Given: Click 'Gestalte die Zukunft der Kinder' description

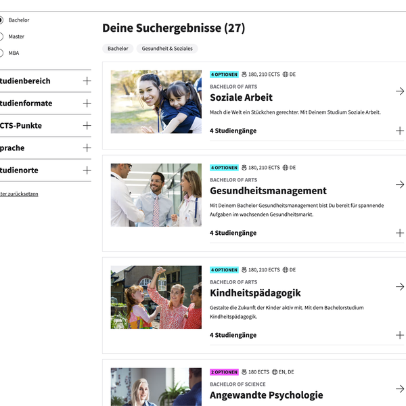Looking at the screenshot, I should pyautogui.click(x=287, y=312).
